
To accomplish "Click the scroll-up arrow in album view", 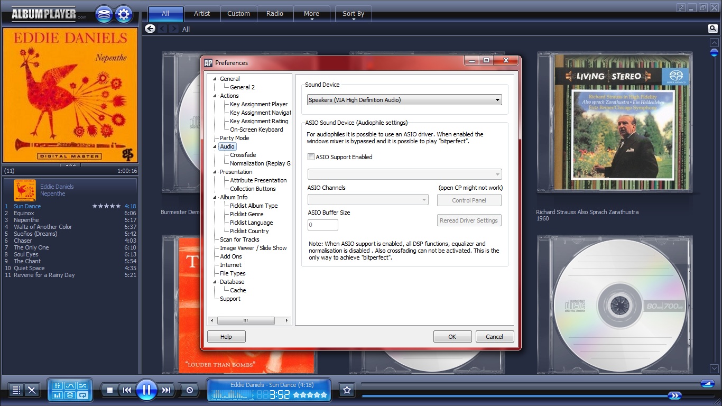I will (714, 43).
